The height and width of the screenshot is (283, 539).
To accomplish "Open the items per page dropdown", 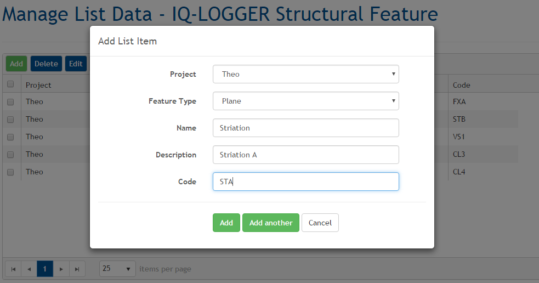I will pos(117,269).
